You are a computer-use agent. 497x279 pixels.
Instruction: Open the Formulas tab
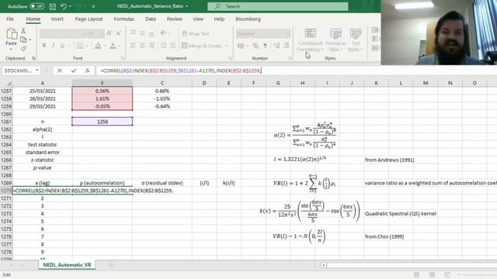124,19
